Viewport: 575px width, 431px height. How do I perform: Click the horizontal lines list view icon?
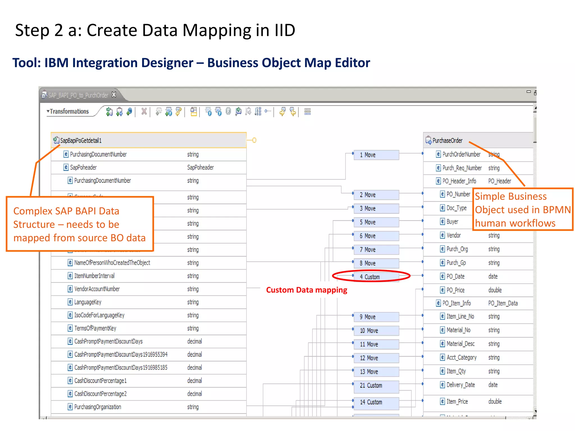307,112
